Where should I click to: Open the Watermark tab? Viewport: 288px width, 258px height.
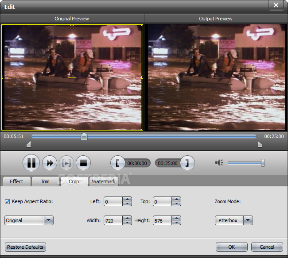pyautogui.click(x=104, y=181)
